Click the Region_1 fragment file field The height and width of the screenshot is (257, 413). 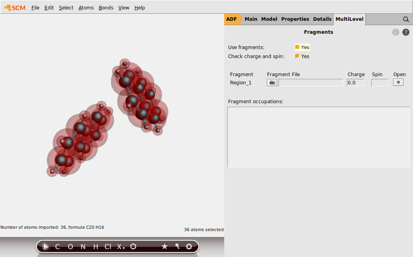tap(311, 82)
